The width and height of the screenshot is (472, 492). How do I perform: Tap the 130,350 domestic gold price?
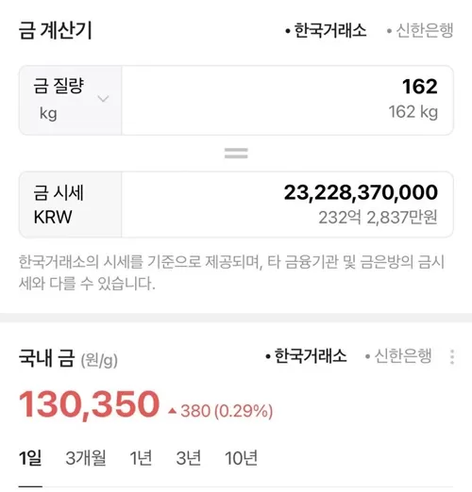pyautogui.click(x=89, y=404)
